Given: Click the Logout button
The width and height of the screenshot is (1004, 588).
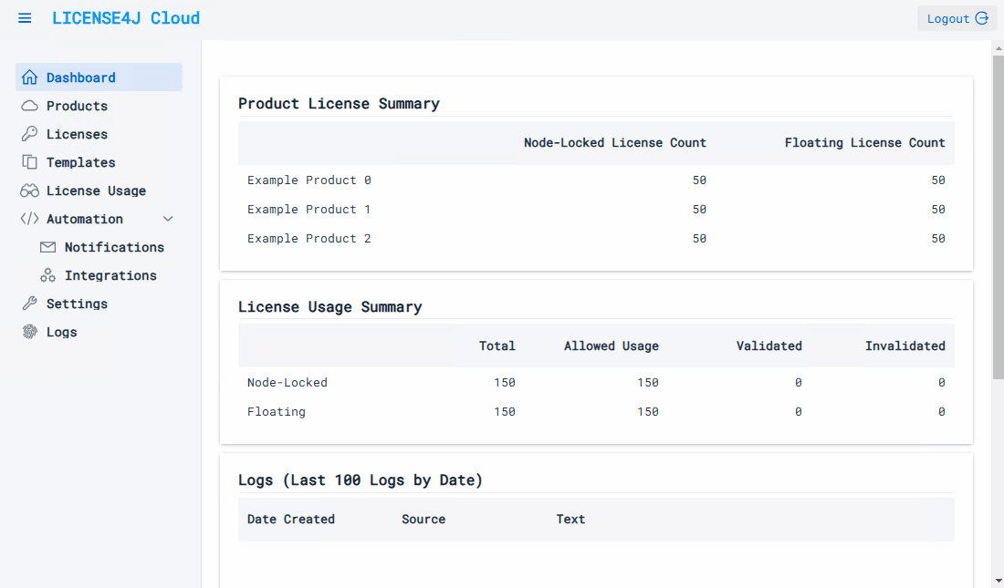Looking at the screenshot, I should click(957, 18).
